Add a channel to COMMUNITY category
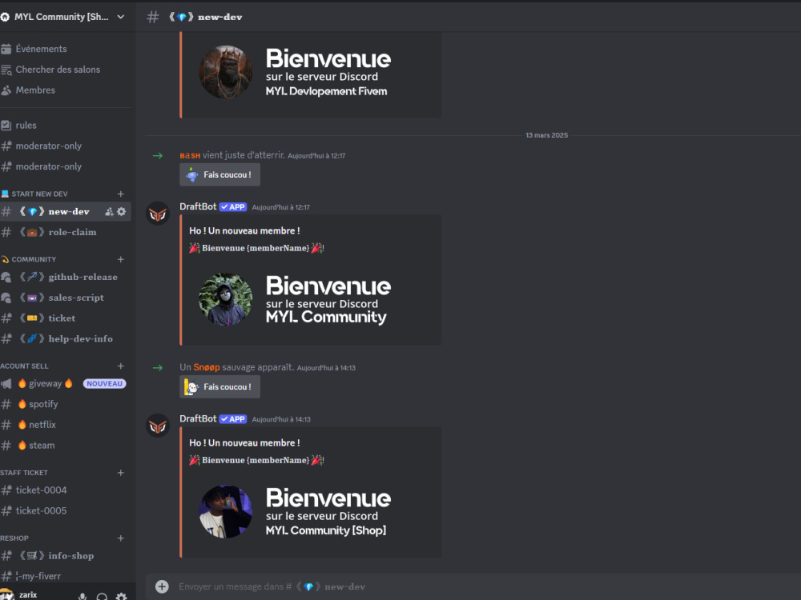The width and height of the screenshot is (801, 600). [121, 259]
